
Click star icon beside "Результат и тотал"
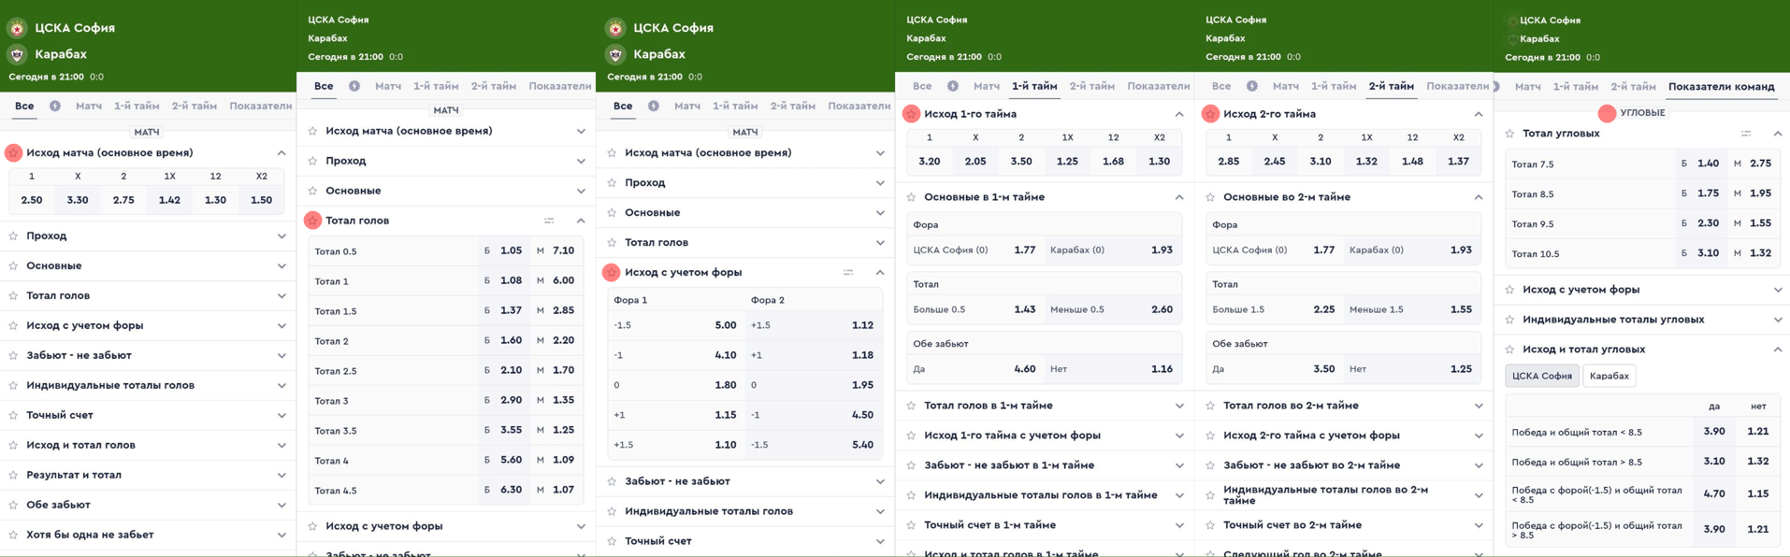[13, 475]
